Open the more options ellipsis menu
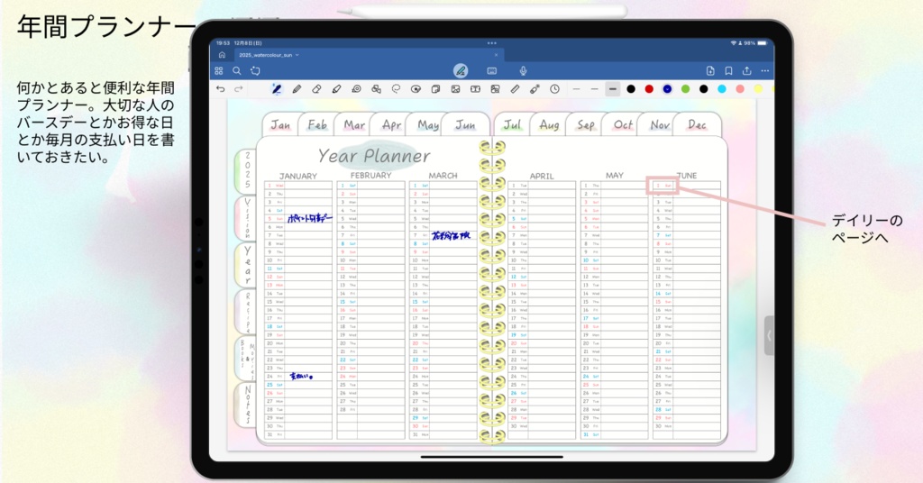The image size is (923, 483). (764, 70)
